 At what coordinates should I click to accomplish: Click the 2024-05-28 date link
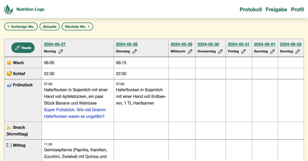tap(127, 44)
